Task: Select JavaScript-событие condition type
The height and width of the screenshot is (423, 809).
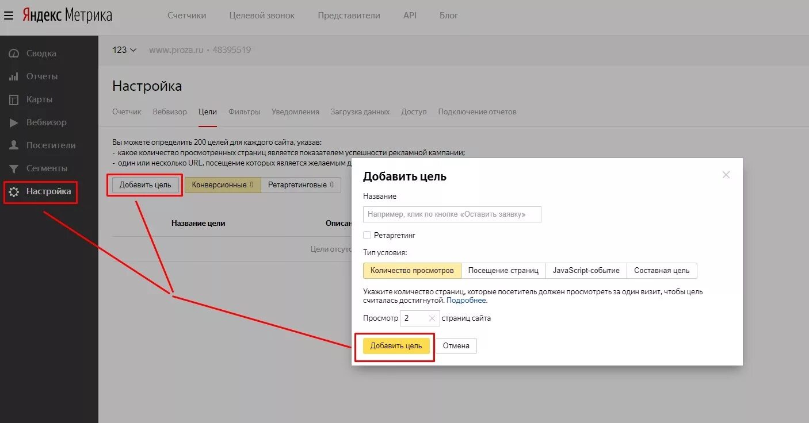Action: 586,270
